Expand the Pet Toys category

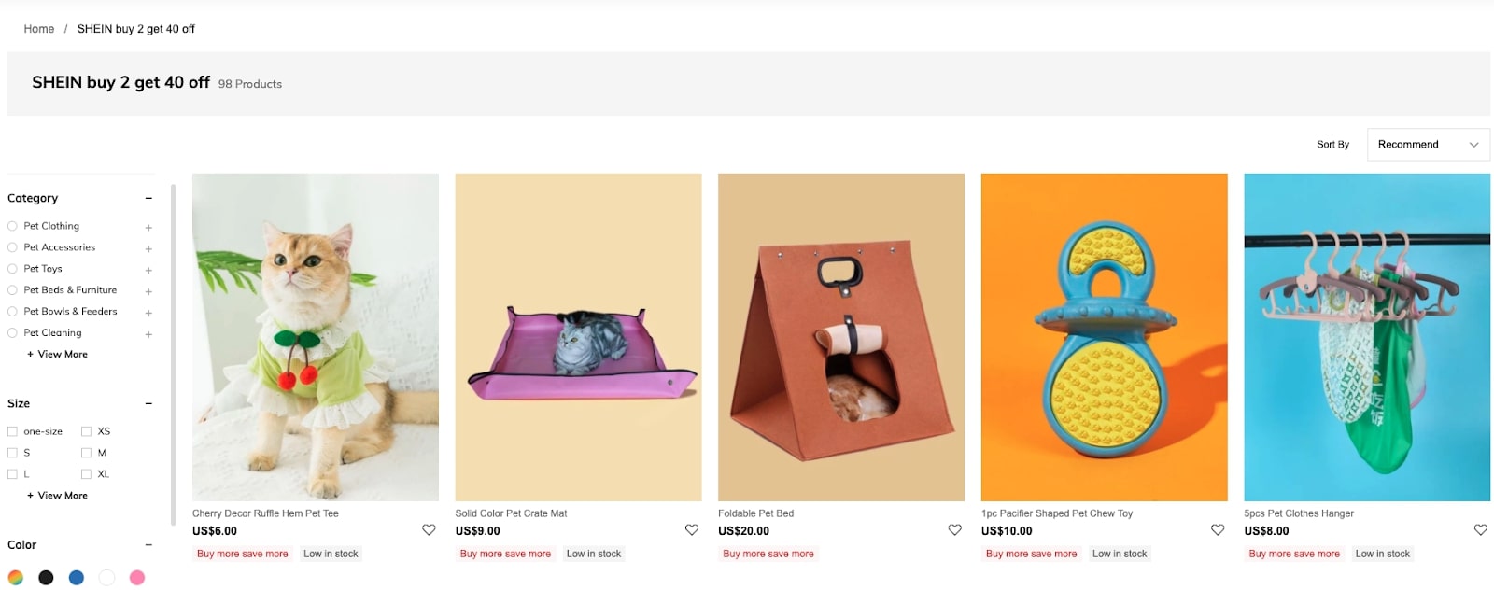(148, 269)
